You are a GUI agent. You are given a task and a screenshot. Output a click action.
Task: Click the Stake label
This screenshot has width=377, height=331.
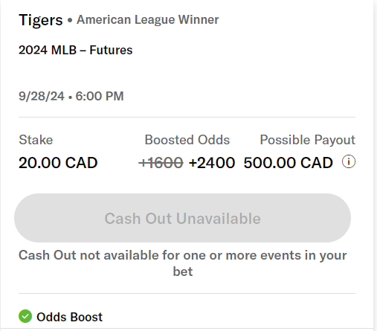click(36, 140)
